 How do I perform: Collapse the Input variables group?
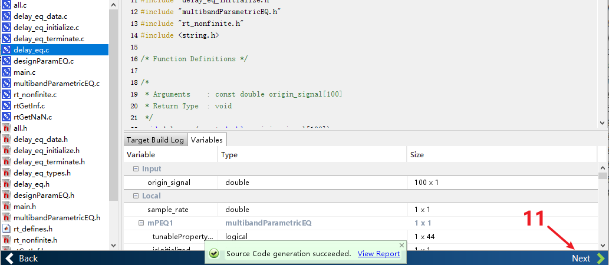pos(136,169)
